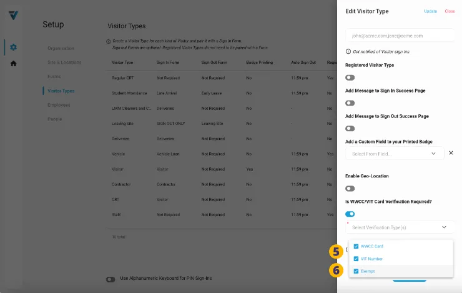The image size is (462, 293).
Task: Uncheck the Exempt checkbox
Action: 356,271
